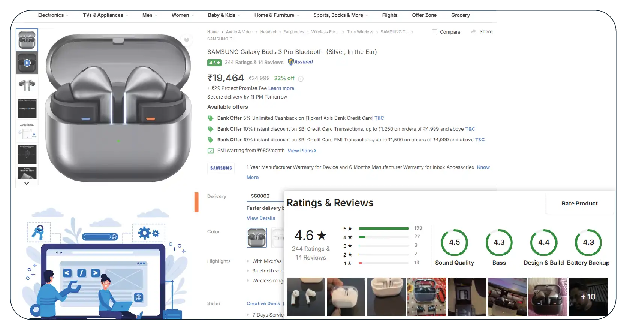Open Offer Zone

coord(424,15)
